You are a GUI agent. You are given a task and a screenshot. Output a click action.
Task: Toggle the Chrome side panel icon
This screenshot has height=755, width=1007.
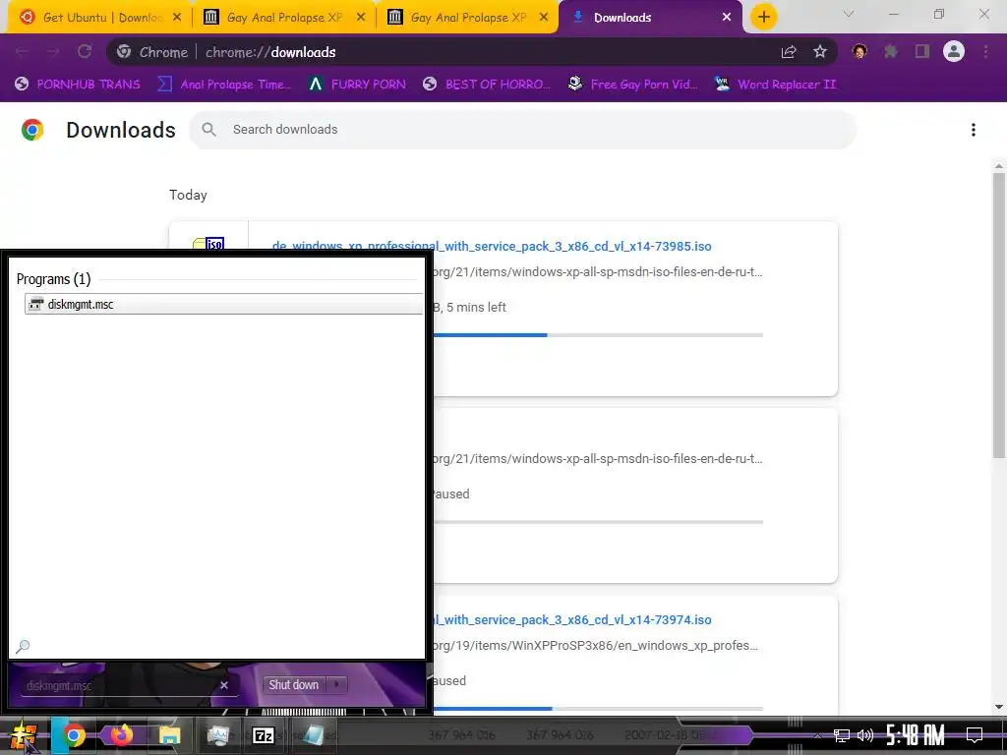pos(922,52)
